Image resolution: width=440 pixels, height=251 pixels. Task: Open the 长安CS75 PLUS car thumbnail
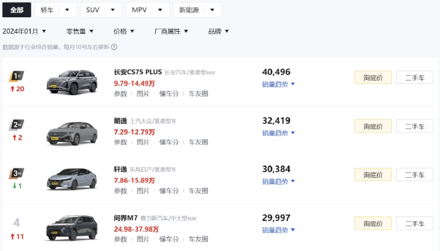[x=72, y=82]
